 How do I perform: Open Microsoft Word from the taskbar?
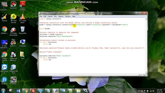(x=18, y=91)
